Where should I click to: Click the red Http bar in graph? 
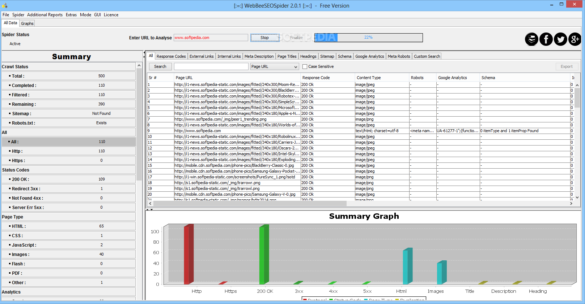[189, 254]
